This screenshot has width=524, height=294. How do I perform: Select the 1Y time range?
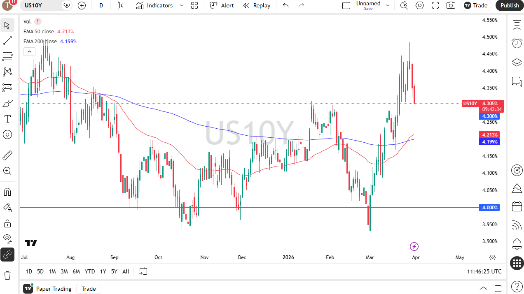pyautogui.click(x=103, y=271)
